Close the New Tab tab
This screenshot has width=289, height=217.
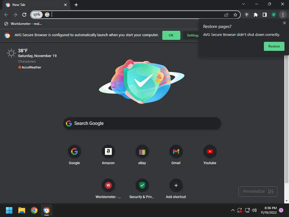tap(65, 5)
